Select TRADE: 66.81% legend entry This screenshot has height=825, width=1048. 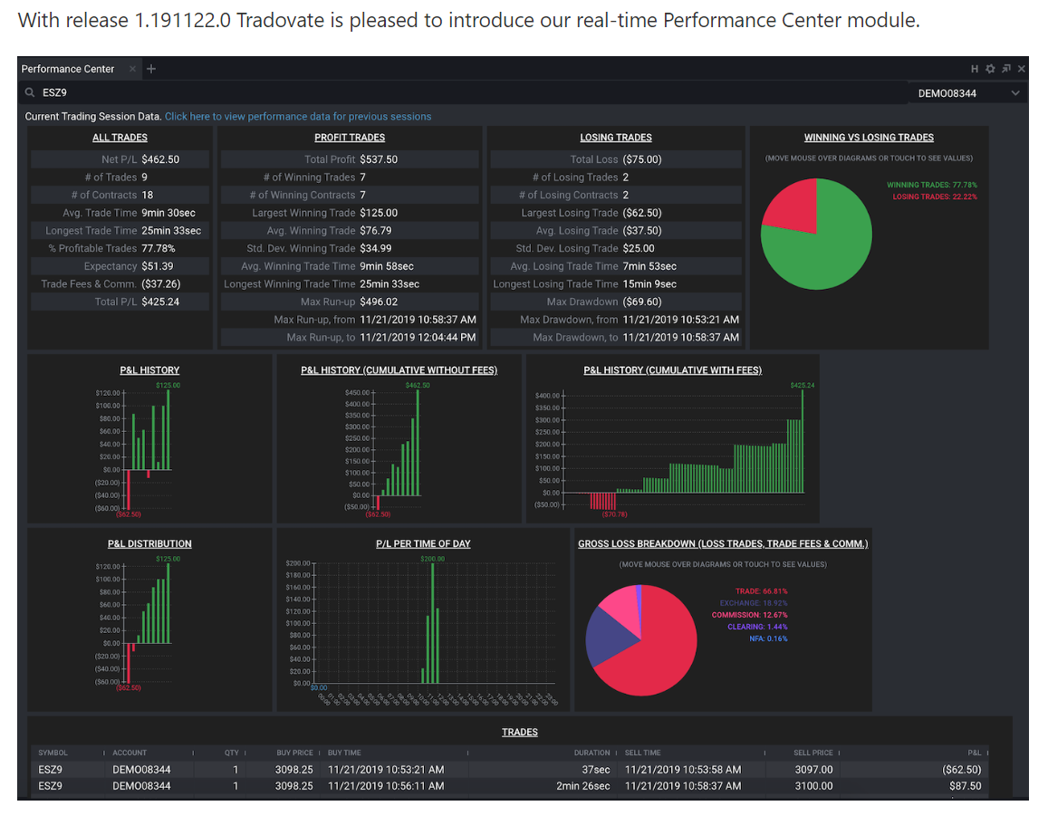click(x=761, y=591)
